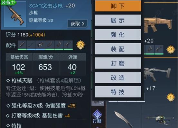This screenshot has width=178, height=128.
Task: Select the fourth magazine attachment slot
Action: click(50, 45)
